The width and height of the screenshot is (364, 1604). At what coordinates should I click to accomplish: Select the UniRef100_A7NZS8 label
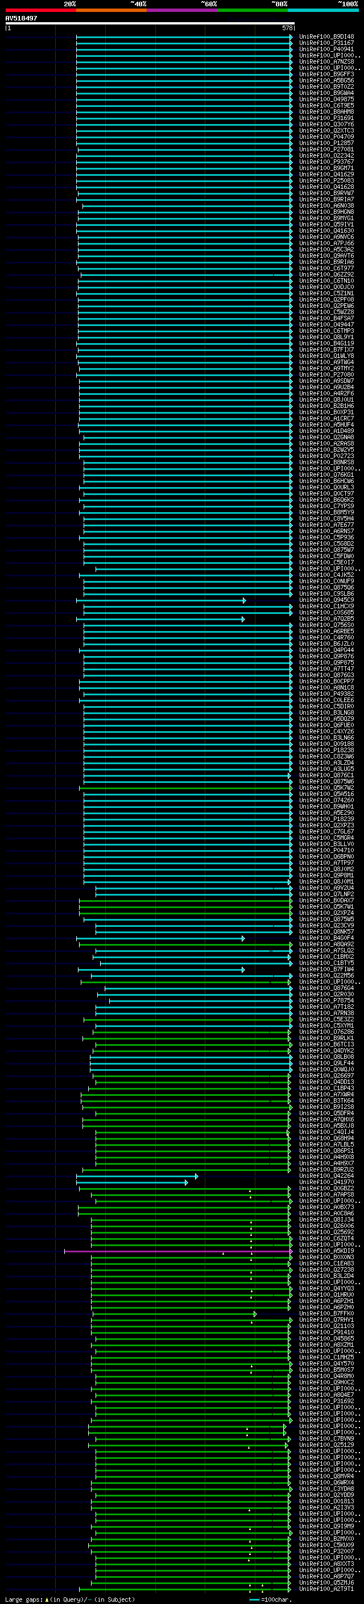pos(326,61)
